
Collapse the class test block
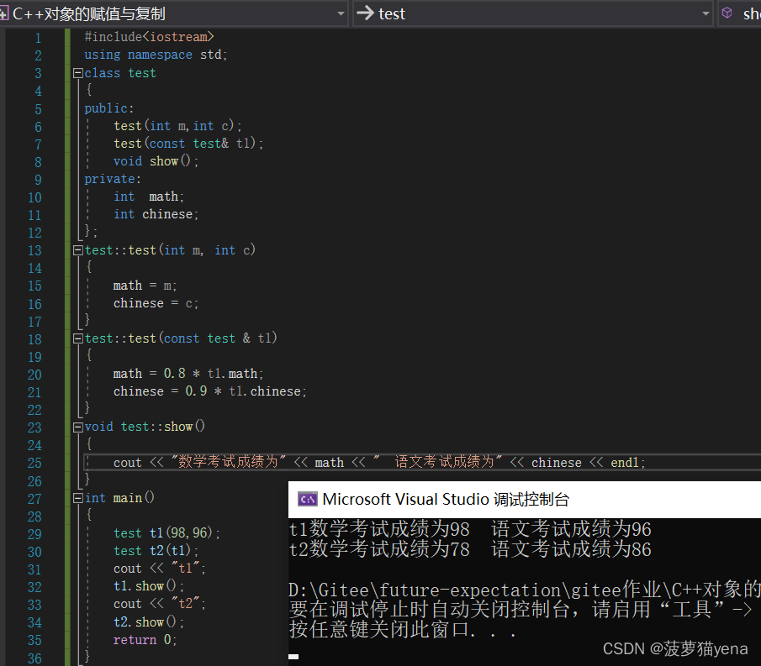point(77,73)
